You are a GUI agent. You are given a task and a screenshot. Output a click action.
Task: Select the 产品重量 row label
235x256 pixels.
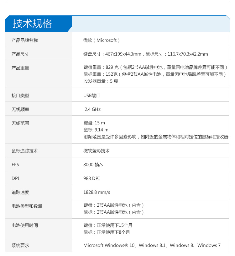tap(20, 68)
